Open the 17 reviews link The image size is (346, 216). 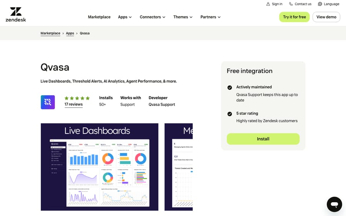pos(73,104)
